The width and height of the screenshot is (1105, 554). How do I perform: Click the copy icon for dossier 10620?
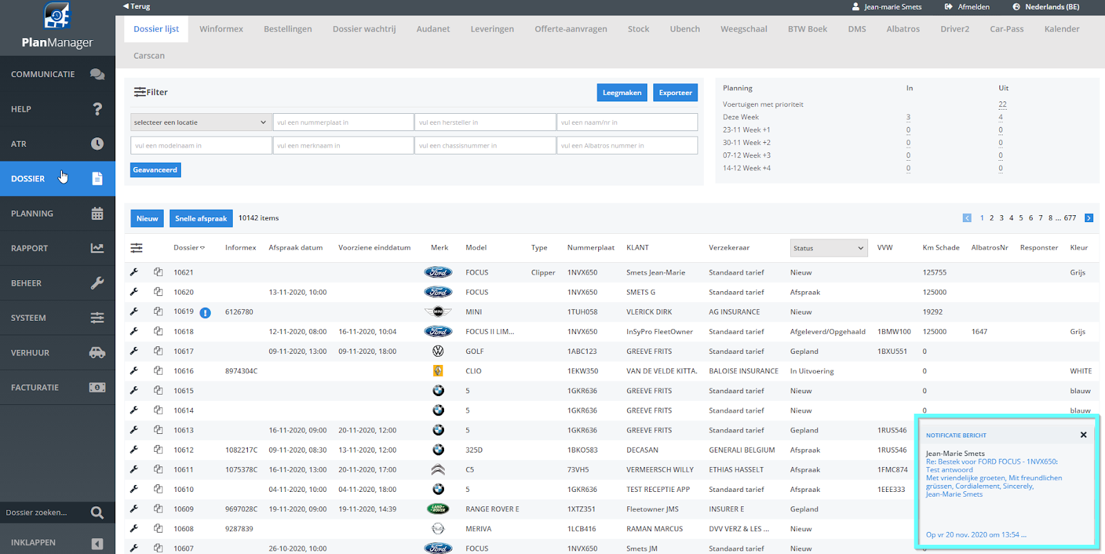(x=158, y=292)
